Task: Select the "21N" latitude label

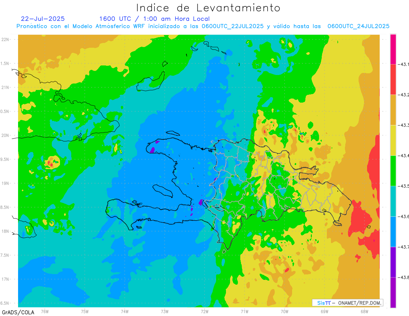Action: coord(5,87)
